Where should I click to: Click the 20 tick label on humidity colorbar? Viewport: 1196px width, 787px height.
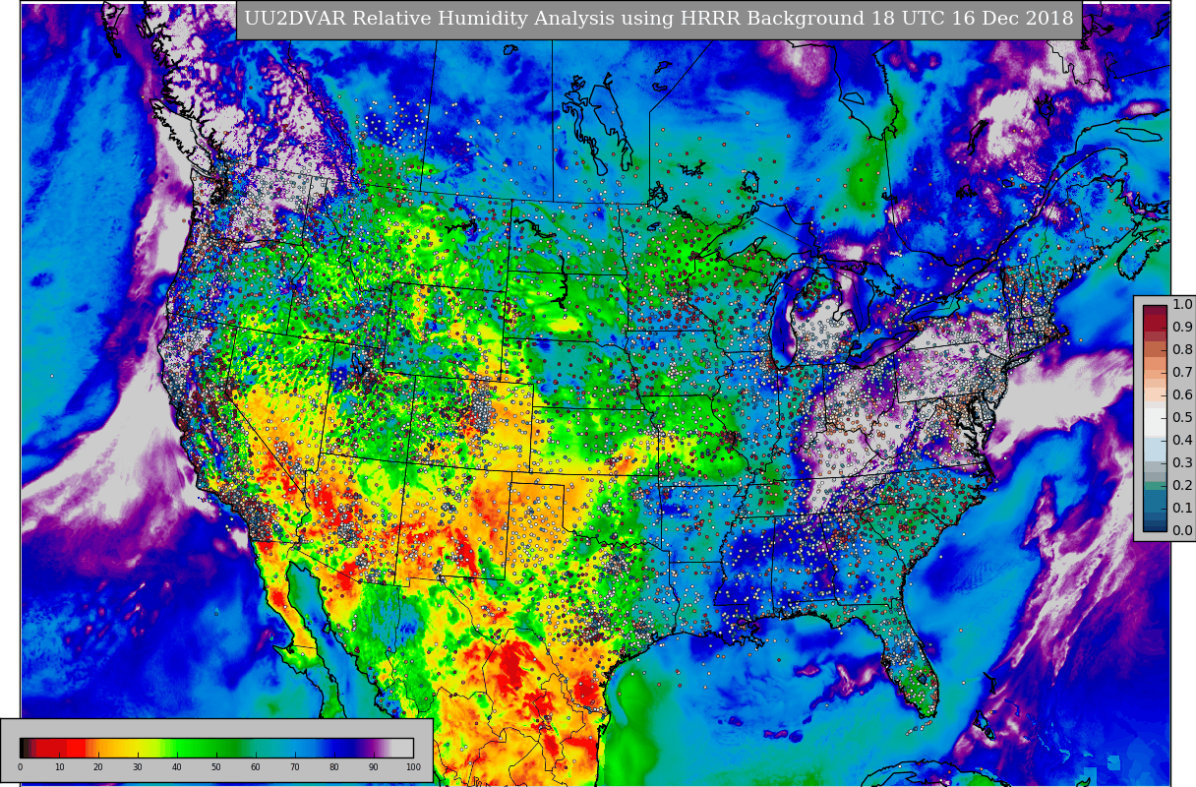[98, 767]
